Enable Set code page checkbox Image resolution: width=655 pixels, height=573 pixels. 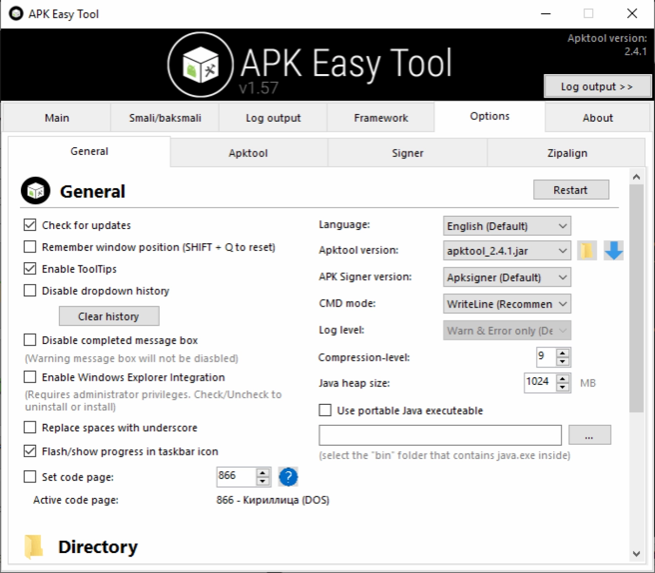pos(30,476)
